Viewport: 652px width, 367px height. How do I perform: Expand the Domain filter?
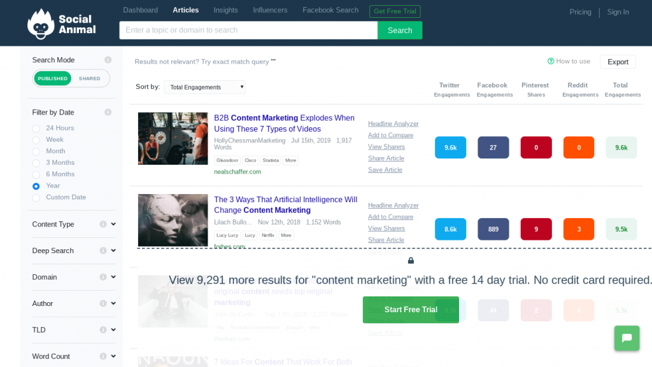point(113,277)
